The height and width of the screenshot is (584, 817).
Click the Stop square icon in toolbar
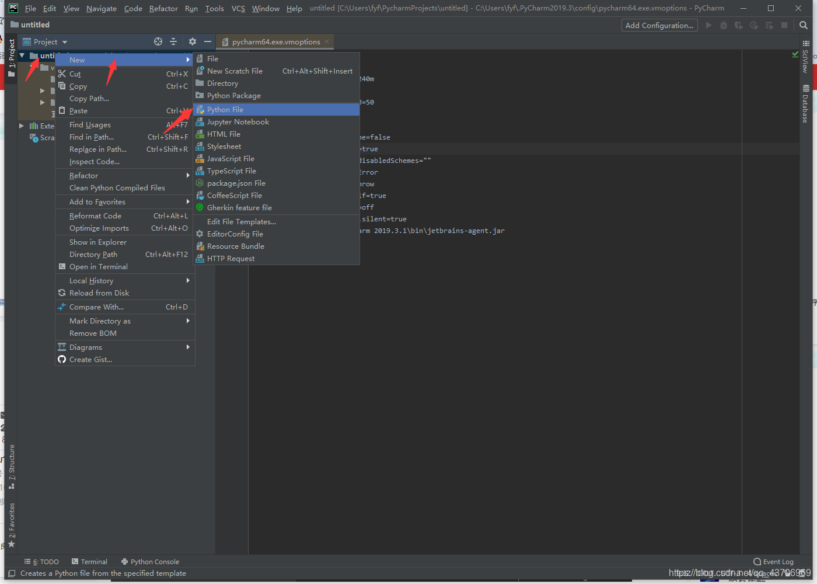pos(784,25)
